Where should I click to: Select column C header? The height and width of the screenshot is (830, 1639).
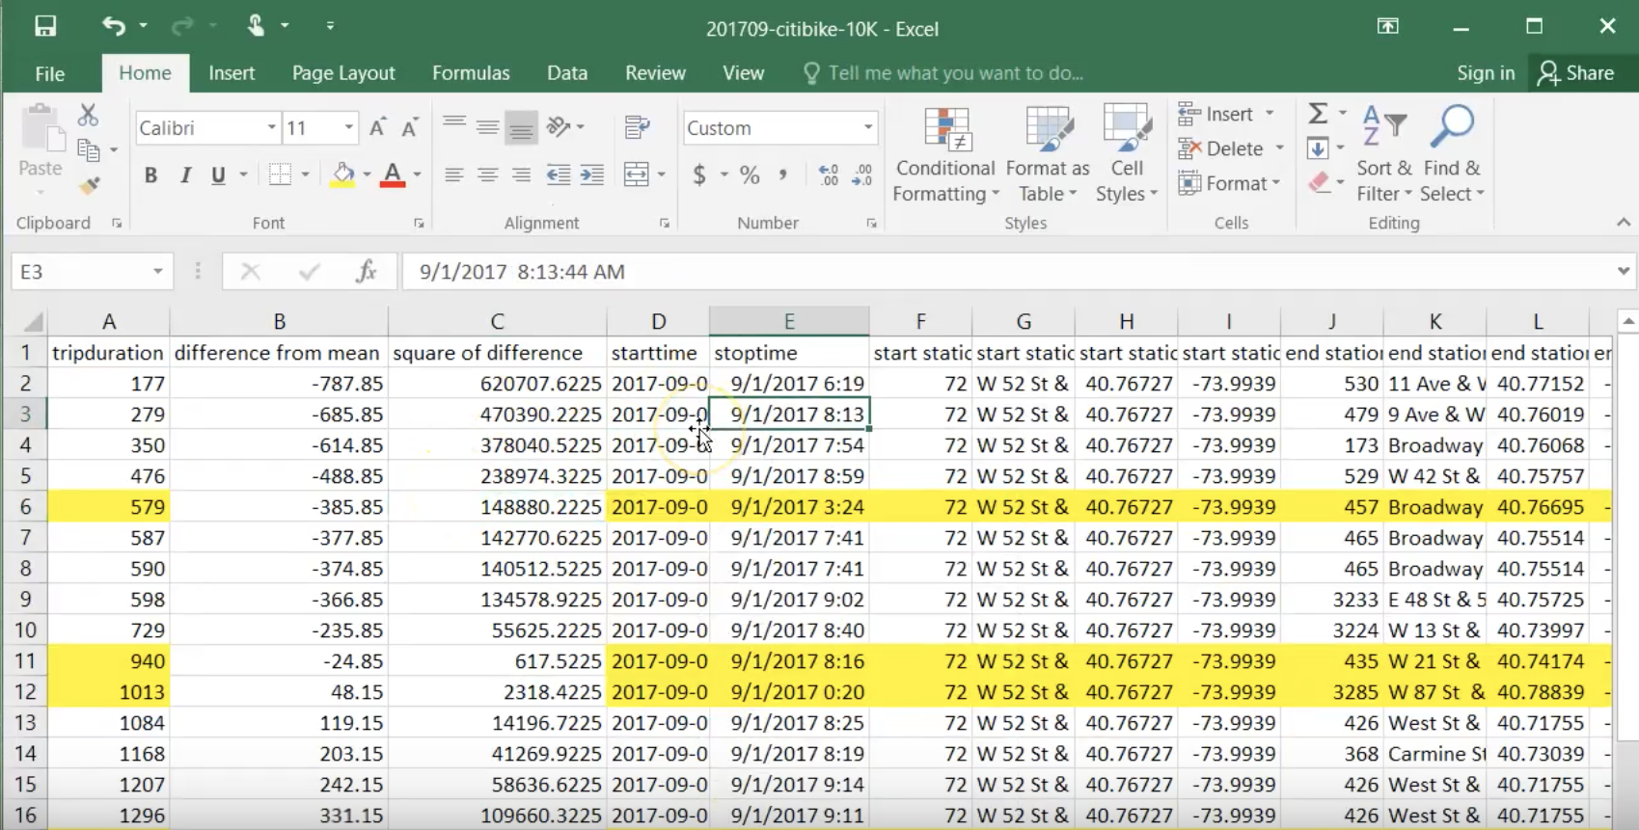click(x=497, y=321)
